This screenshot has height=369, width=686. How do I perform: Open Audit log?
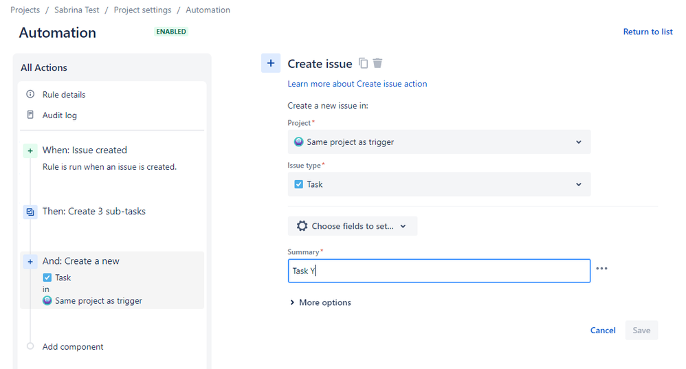coord(60,115)
